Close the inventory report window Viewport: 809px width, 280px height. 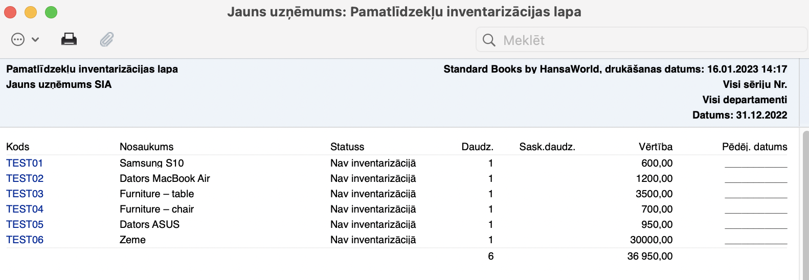click(10, 12)
